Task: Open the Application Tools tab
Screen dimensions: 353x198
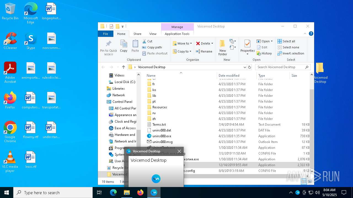Action: click(x=177, y=34)
